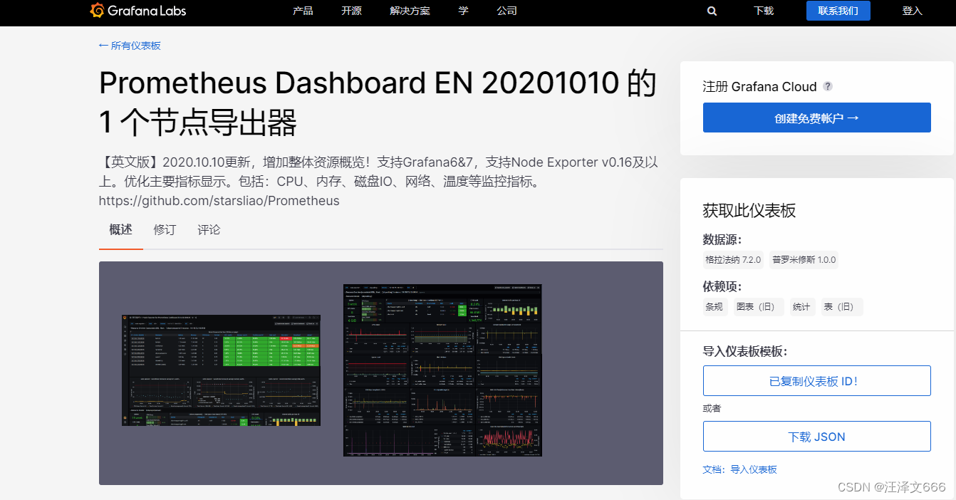
Task: Click 登入 to sign in
Action: pyautogui.click(x=912, y=11)
